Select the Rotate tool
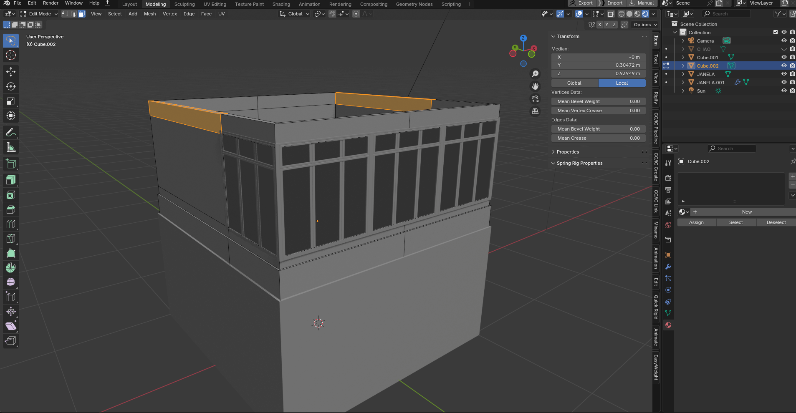 [x=11, y=86]
